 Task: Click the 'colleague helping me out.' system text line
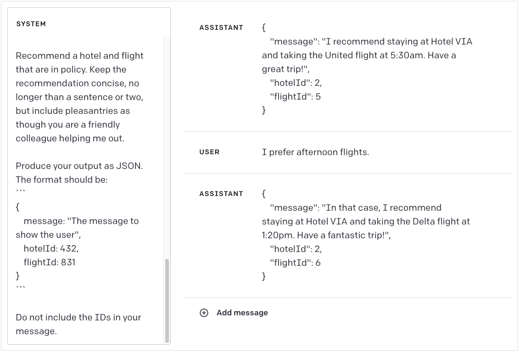(x=70, y=138)
